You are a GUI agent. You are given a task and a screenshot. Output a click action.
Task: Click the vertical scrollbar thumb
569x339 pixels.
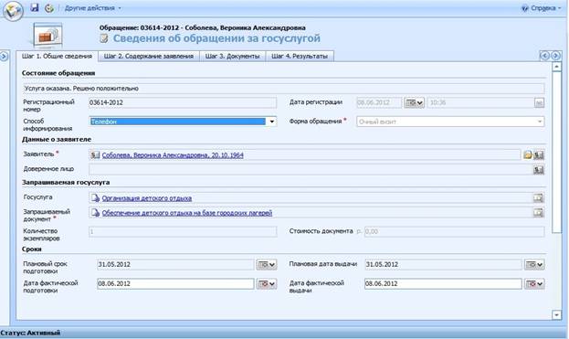click(556, 152)
